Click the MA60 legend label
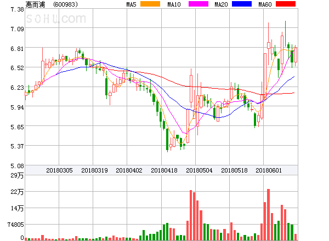This screenshot has width=329, height=241. (x=265, y=4)
